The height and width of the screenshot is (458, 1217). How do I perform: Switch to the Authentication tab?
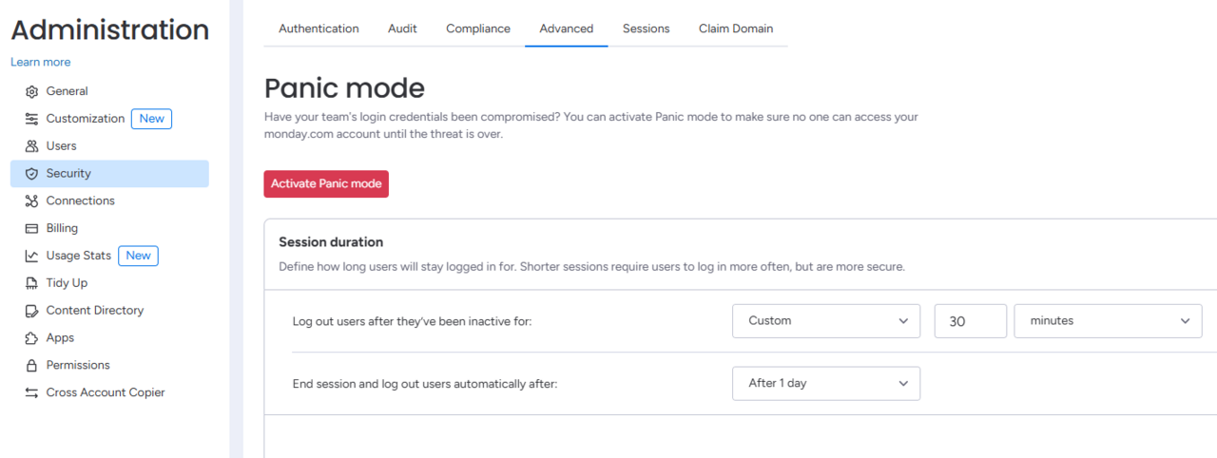319,29
